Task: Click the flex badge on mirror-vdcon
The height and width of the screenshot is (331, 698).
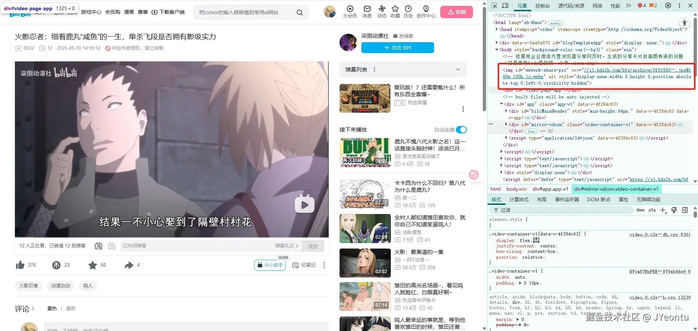Action: pyautogui.click(x=531, y=132)
